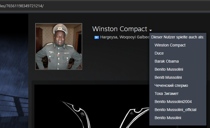Click the 'Dieser Nutzer spielte auch als' header

178,37
